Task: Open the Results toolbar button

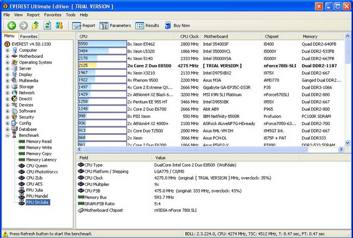Action: tap(147, 26)
